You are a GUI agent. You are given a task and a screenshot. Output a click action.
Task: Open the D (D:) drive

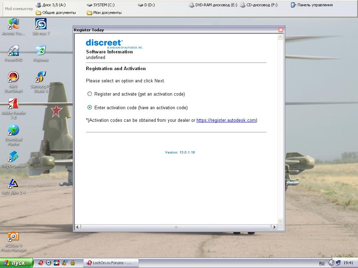(x=146, y=5)
